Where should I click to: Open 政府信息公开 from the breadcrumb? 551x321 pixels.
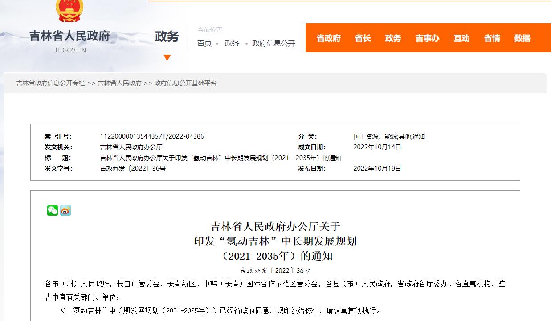tap(273, 44)
